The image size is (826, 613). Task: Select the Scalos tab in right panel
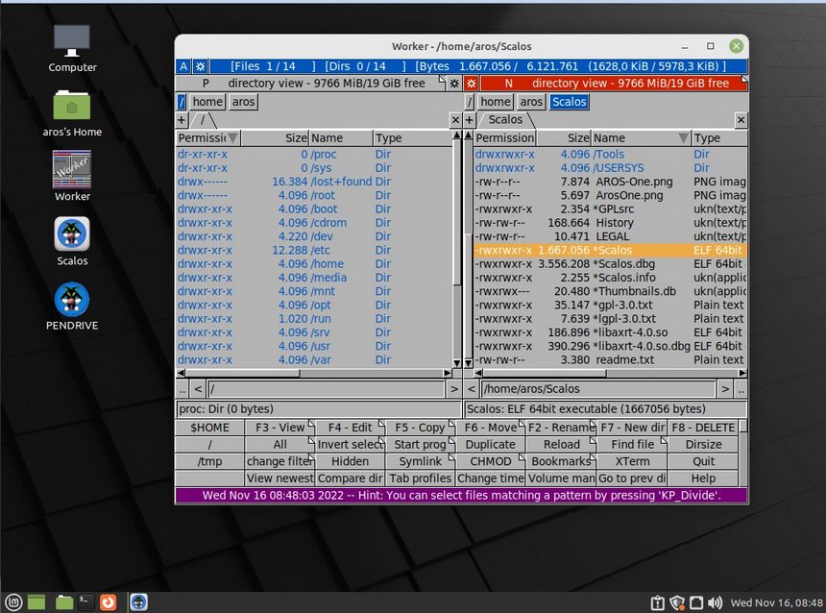(x=505, y=120)
